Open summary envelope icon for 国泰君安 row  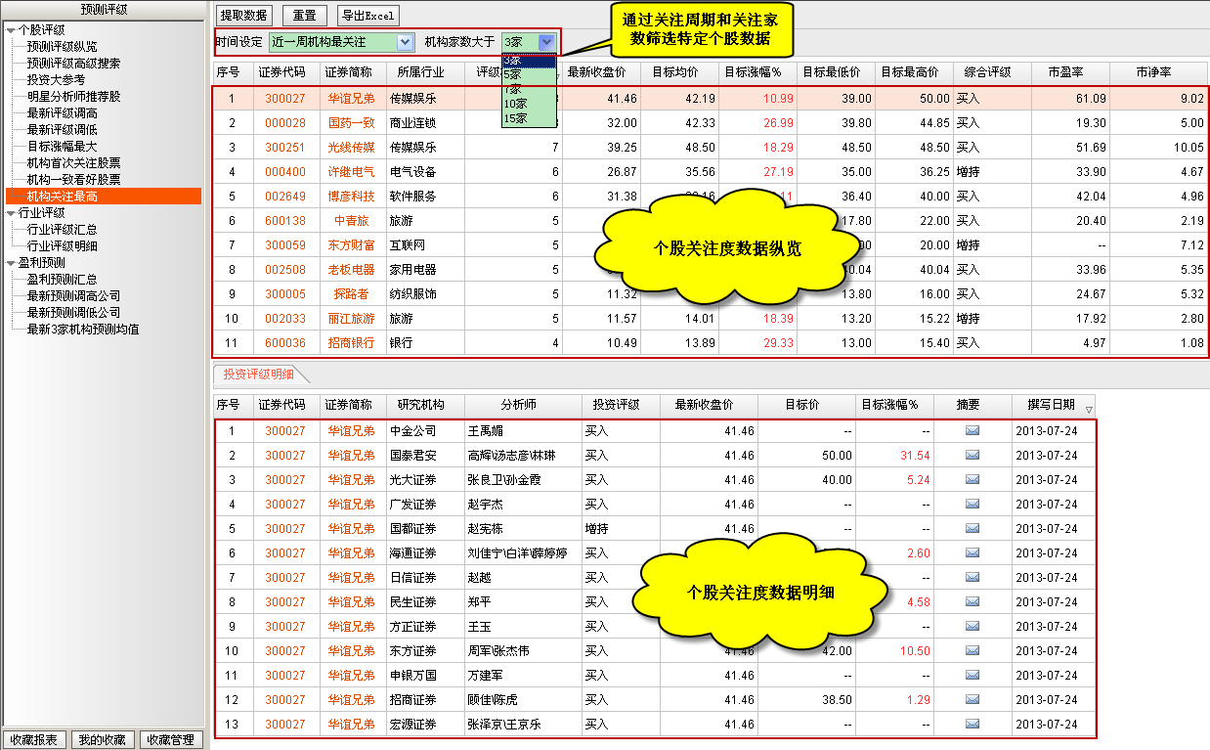pos(972,456)
